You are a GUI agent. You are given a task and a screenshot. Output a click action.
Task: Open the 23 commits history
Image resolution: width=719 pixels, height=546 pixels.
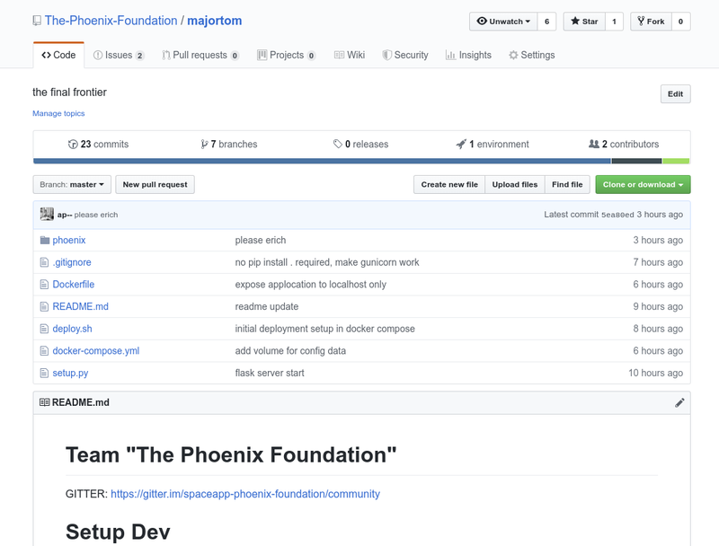click(98, 145)
